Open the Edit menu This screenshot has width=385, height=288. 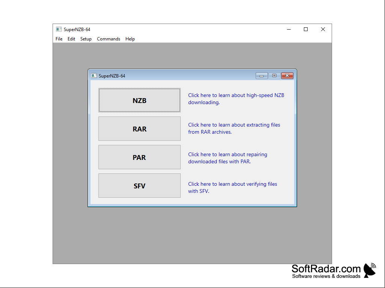click(71, 39)
